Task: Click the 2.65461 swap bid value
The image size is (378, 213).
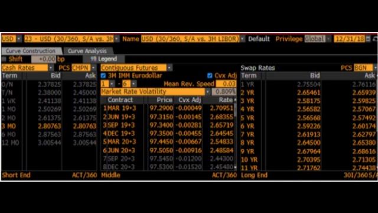Action: click(x=308, y=92)
